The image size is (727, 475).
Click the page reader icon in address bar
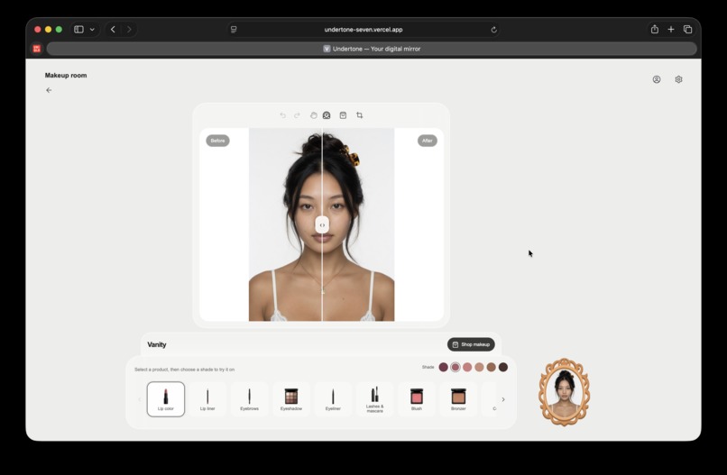[234, 30]
